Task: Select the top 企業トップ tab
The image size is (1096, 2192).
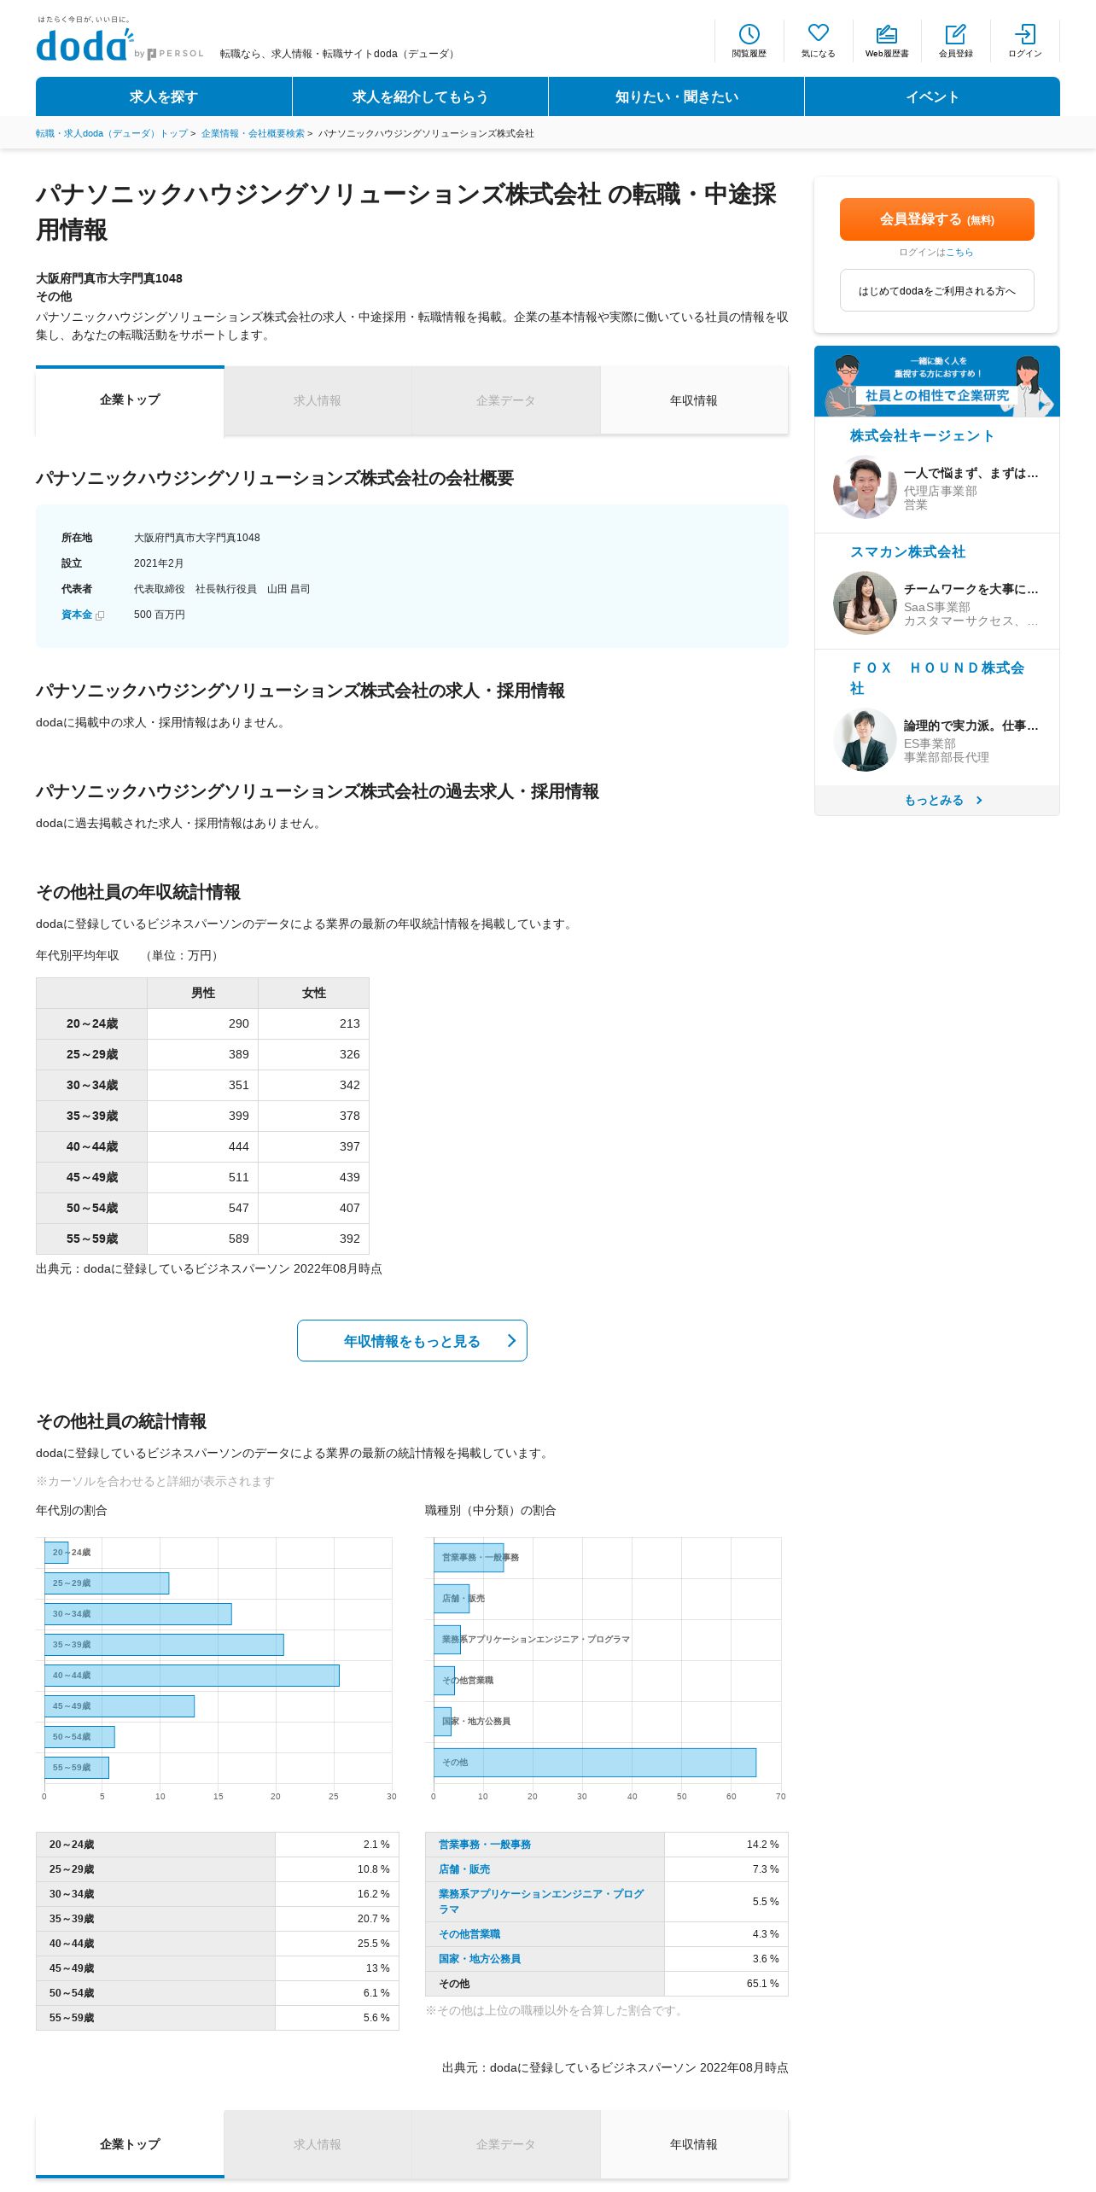Action: 130,399
